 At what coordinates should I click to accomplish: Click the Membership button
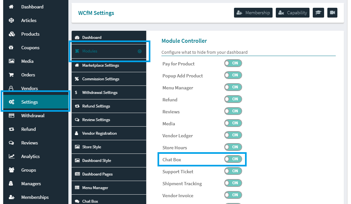click(253, 13)
